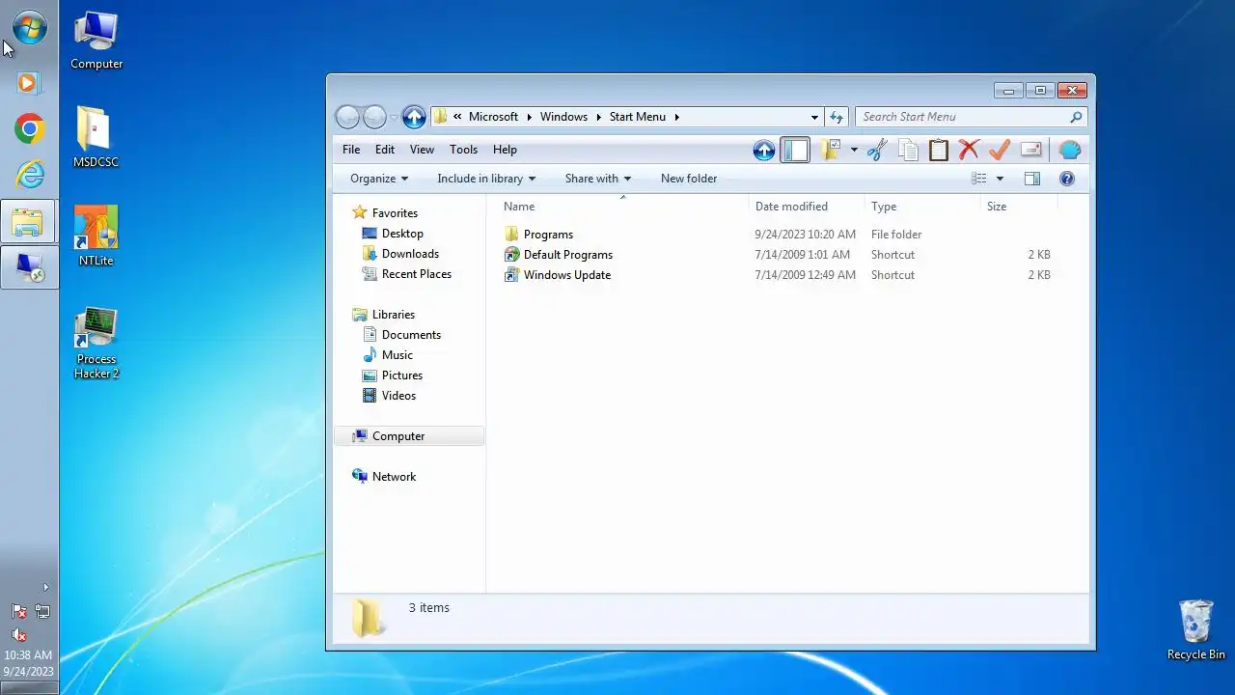The width and height of the screenshot is (1235, 695).
Task: Click the blue shell icon in toolbar
Action: point(1069,150)
